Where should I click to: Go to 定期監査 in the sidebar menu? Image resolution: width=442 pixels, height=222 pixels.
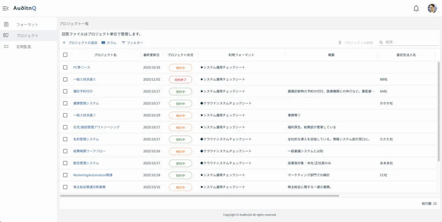pyautogui.click(x=24, y=46)
